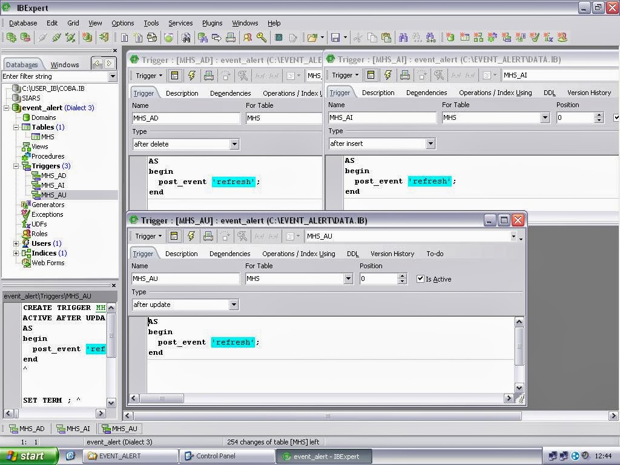Click the Replace A→B toolbar icon

[x=430, y=38]
